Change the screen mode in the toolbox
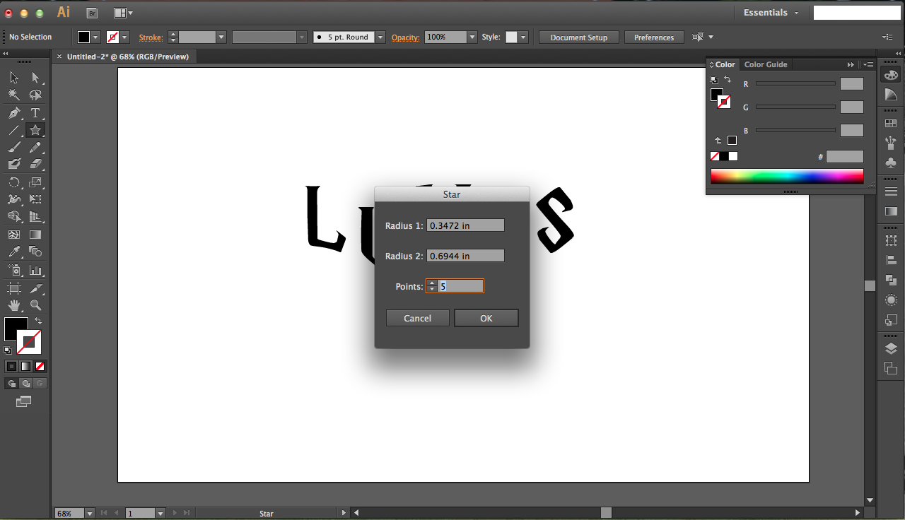The height and width of the screenshot is (520, 905). pos(24,401)
